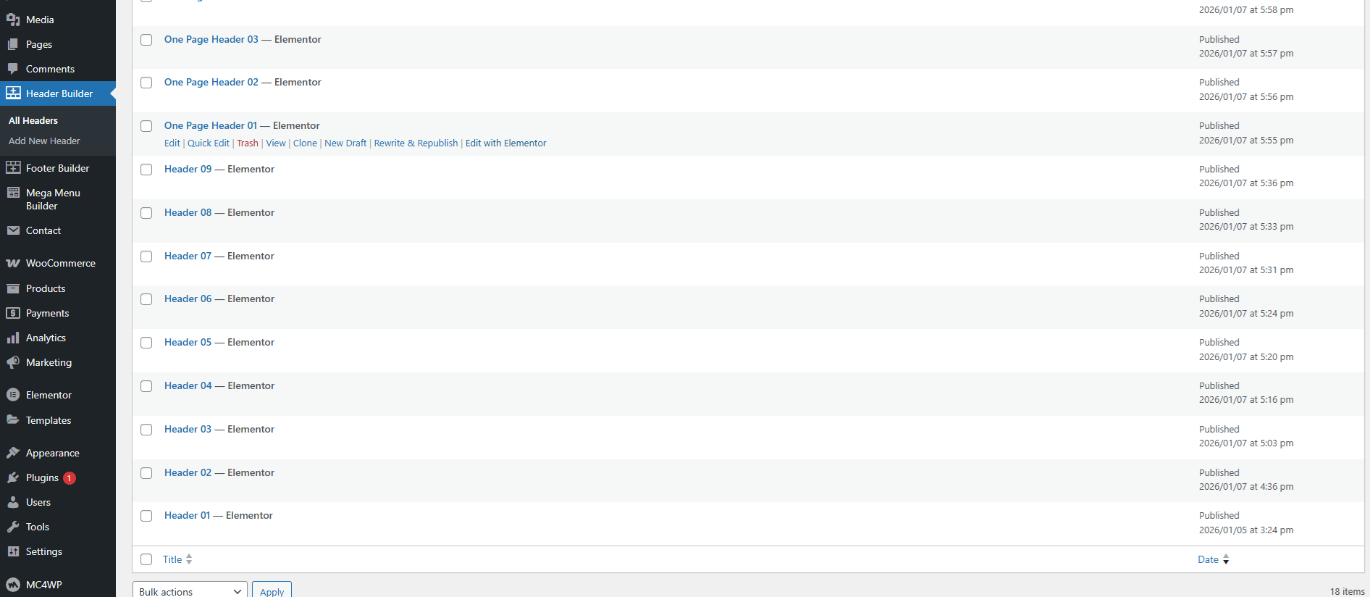Tick the One Page Header 02 checkbox
The height and width of the screenshot is (597, 1370).
pyautogui.click(x=146, y=83)
